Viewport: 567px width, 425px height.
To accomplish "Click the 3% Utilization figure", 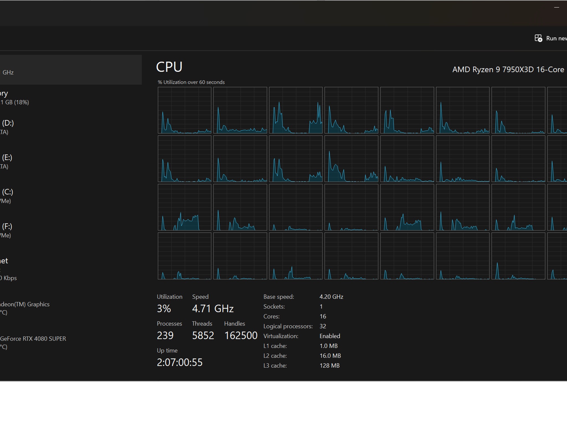I will (x=164, y=308).
